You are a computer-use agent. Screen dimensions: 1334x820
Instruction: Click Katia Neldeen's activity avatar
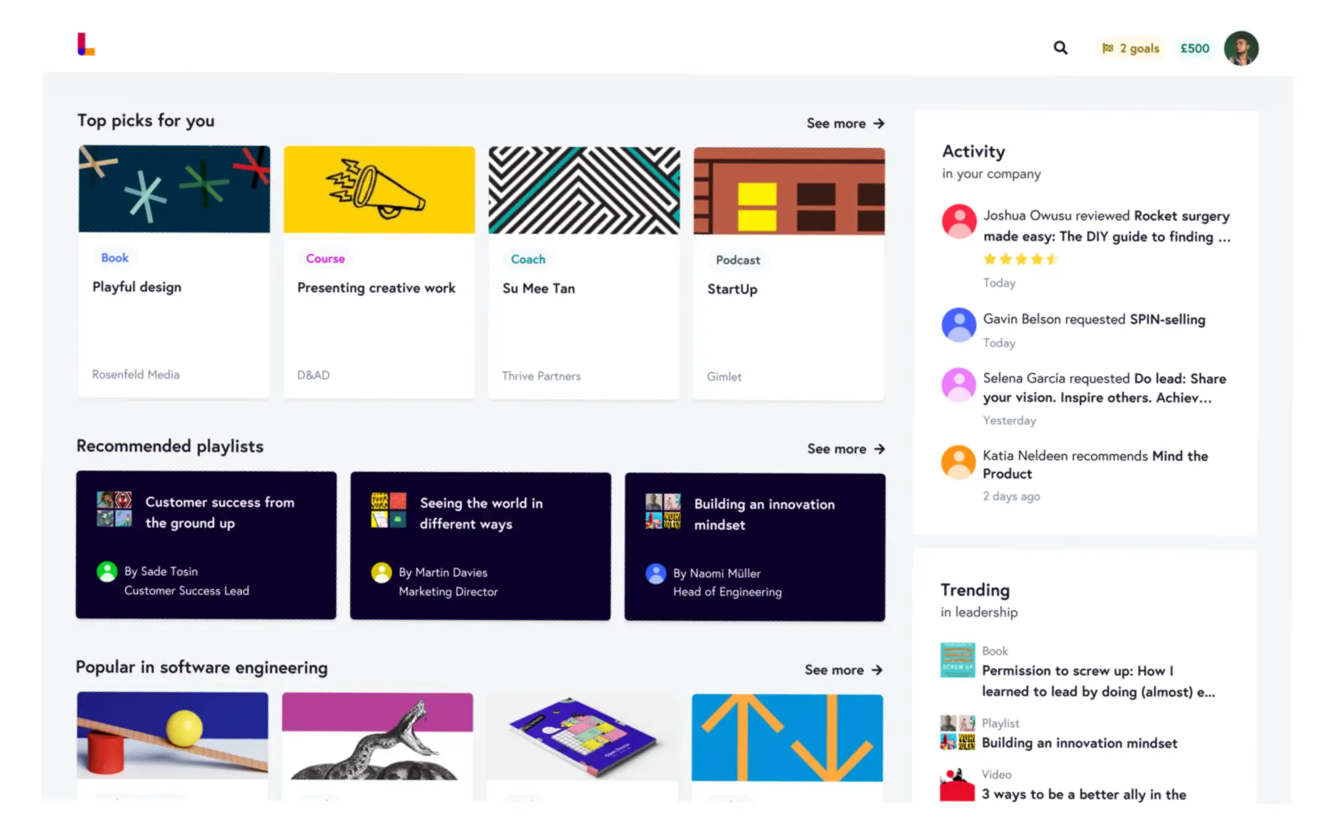click(959, 461)
